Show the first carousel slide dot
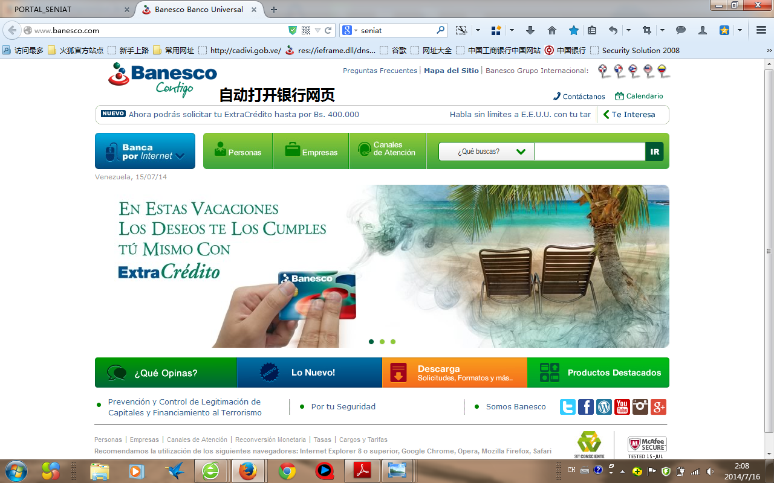 point(371,342)
